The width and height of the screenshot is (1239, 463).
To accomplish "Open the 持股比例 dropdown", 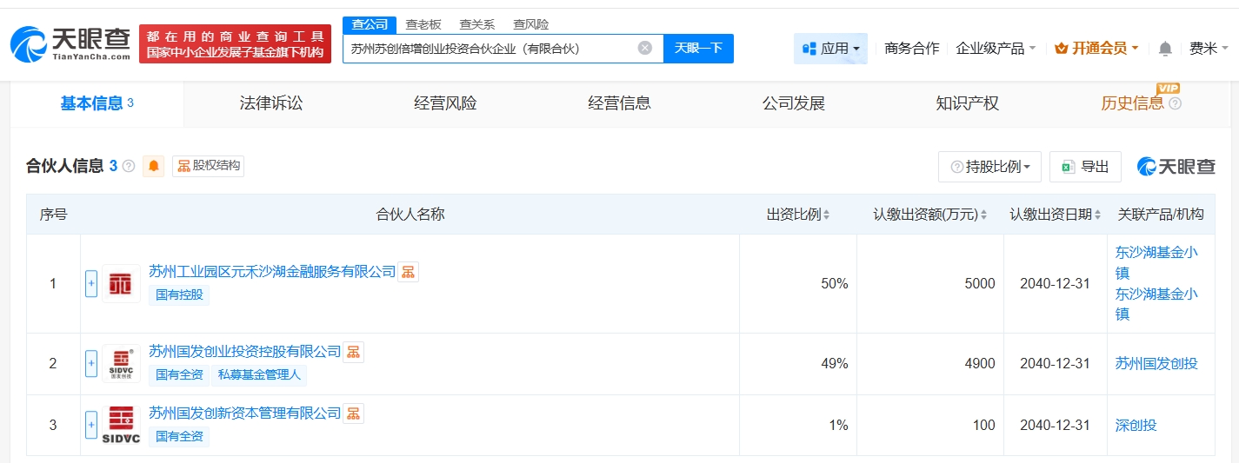I will pos(989,167).
